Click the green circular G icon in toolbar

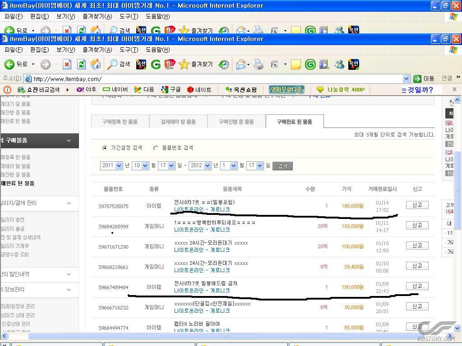click(x=310, y=64)
